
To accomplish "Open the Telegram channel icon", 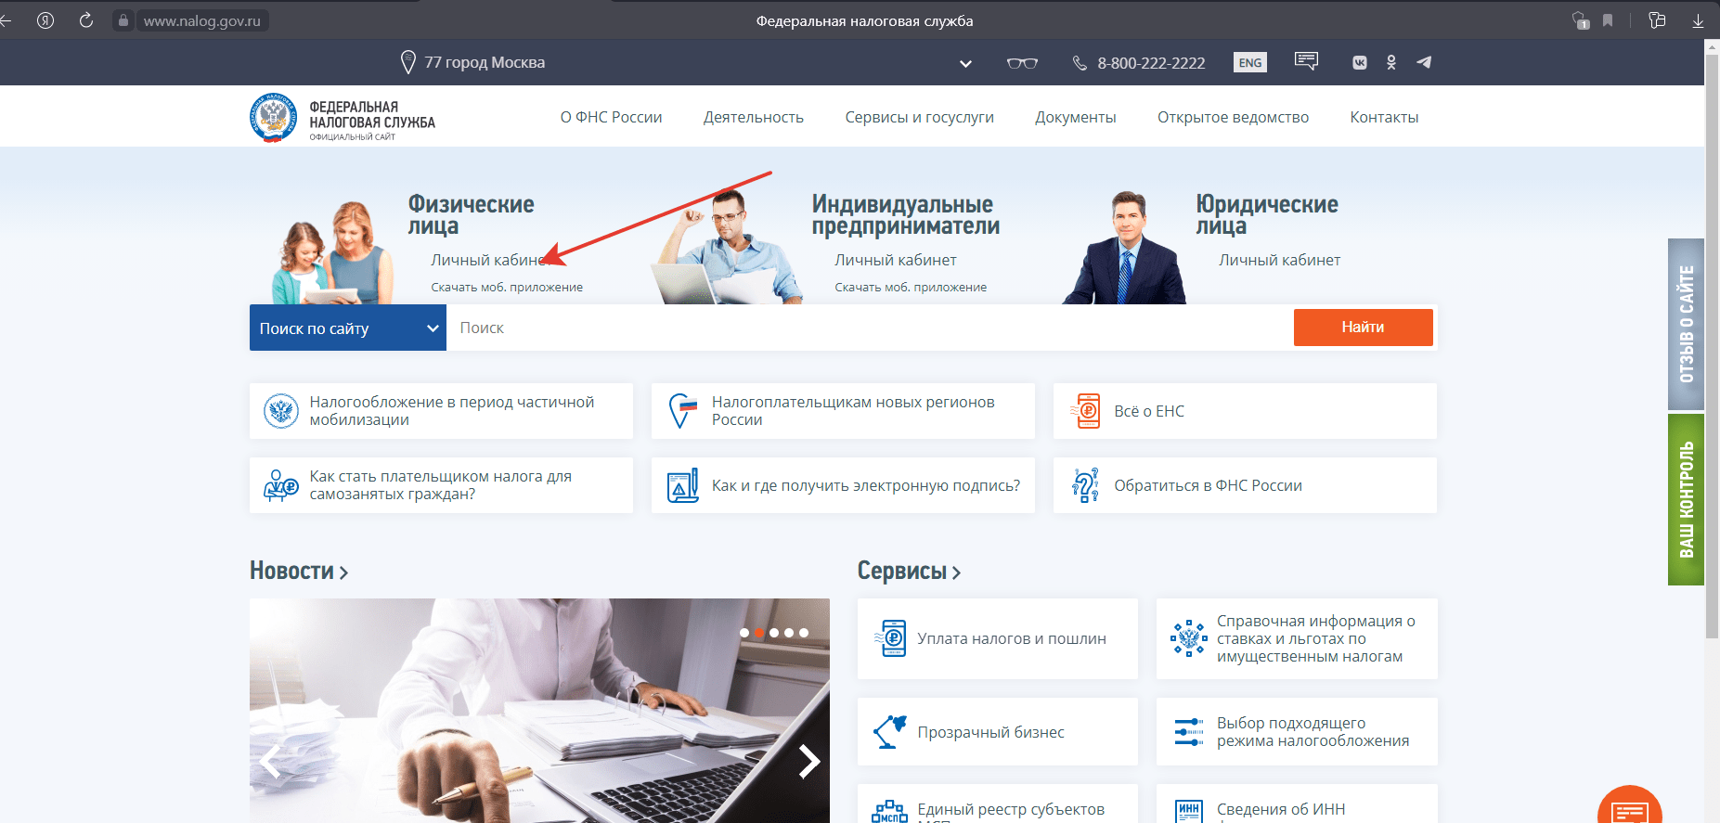I will coord(1424,63).
